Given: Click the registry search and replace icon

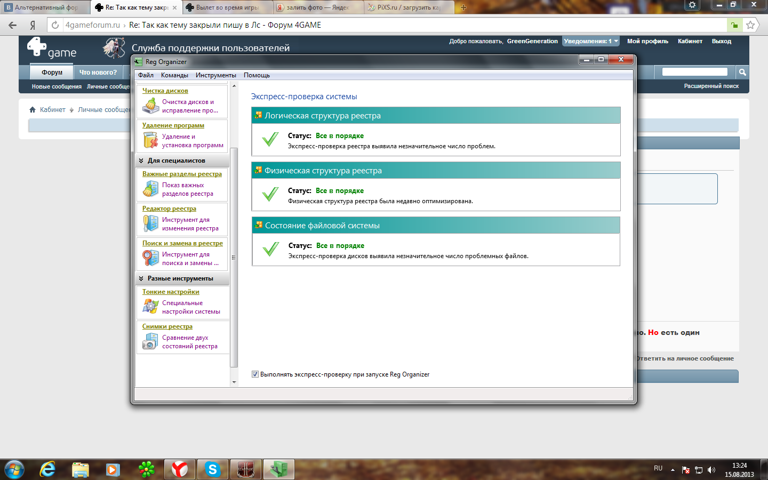Looking at the screenshot, I should point(151,259).
